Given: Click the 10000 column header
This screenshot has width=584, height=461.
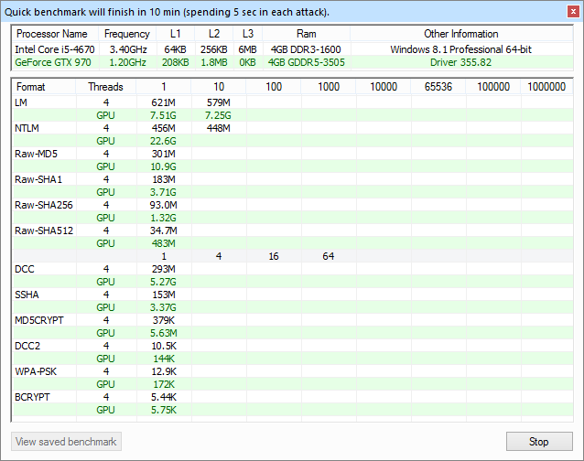Looking at the screenshot, I should tap(384, 87).
